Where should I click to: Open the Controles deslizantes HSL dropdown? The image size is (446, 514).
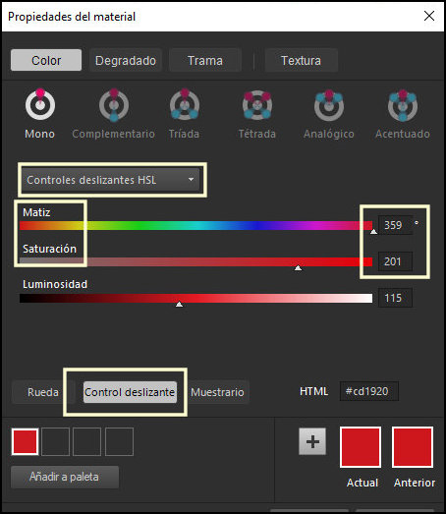coord(111,180)
